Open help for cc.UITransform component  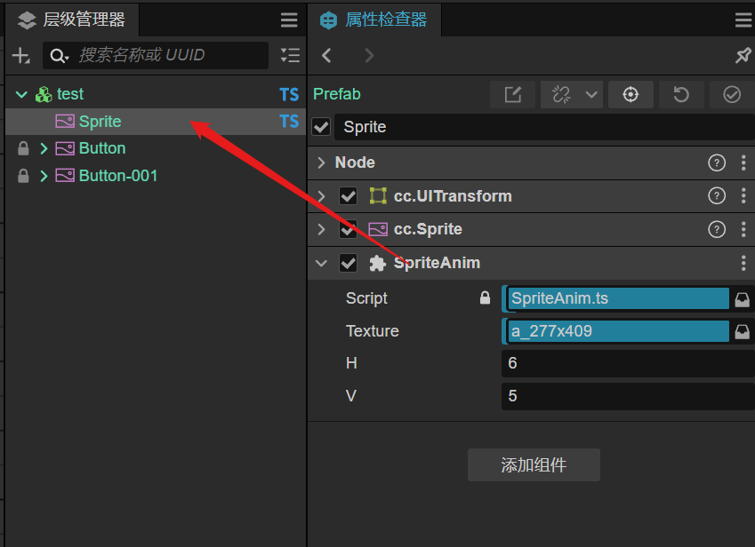pyautogui.click(x=717, y=196)
